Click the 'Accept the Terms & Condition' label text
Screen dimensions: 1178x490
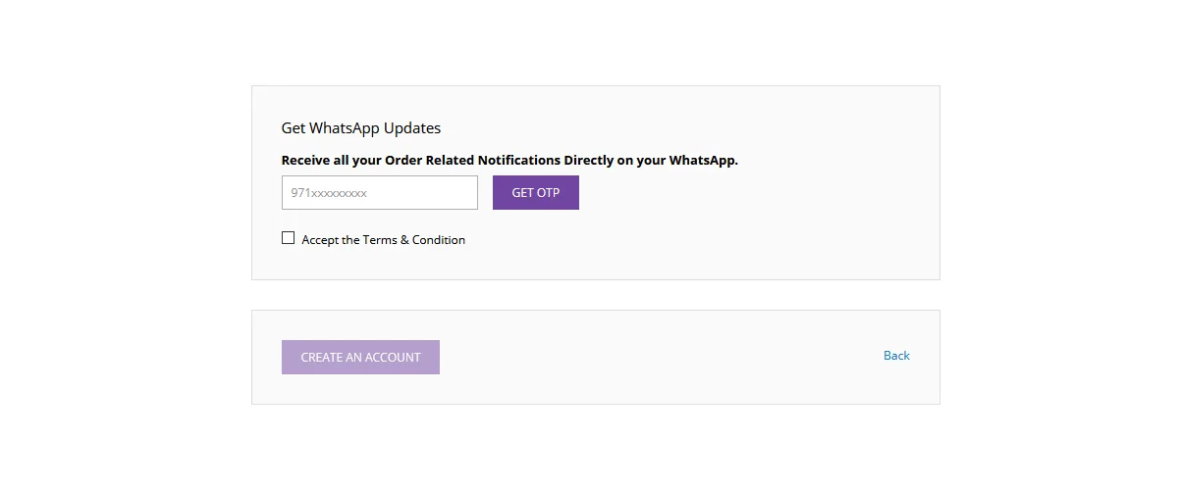coord(383,240)
